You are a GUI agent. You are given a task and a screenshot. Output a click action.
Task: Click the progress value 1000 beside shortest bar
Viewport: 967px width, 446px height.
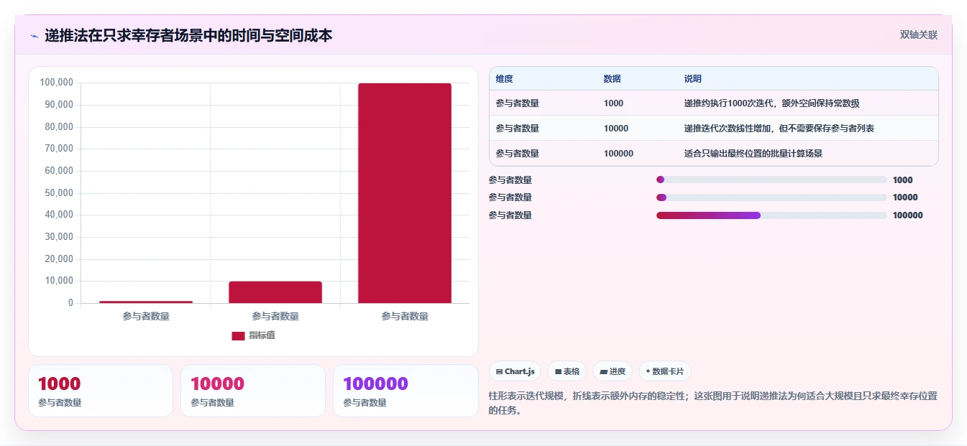903,180
